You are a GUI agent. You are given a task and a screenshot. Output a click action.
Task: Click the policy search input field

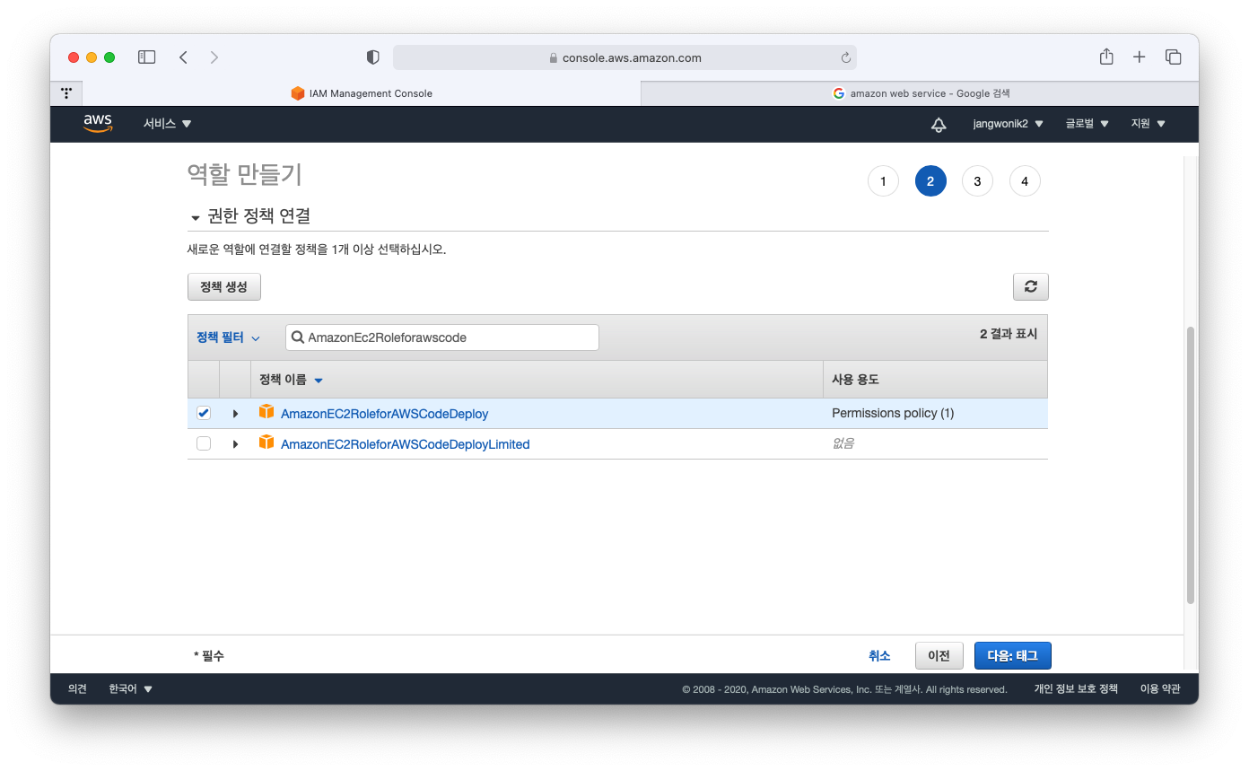pyautogui.click(x=442, y=337)
